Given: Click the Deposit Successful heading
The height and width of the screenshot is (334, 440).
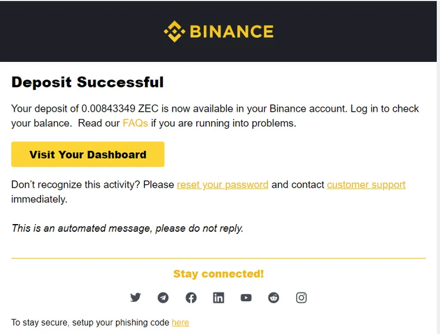Looking at the screenshot, I should click(x=87, y=82).
